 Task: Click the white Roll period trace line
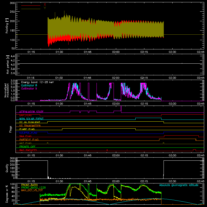coord(110,63)
